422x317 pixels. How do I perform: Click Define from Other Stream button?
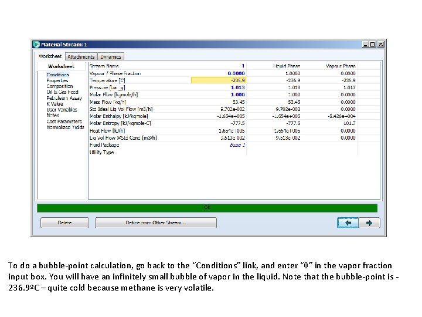pyautogui.click(x=156, y=222)
